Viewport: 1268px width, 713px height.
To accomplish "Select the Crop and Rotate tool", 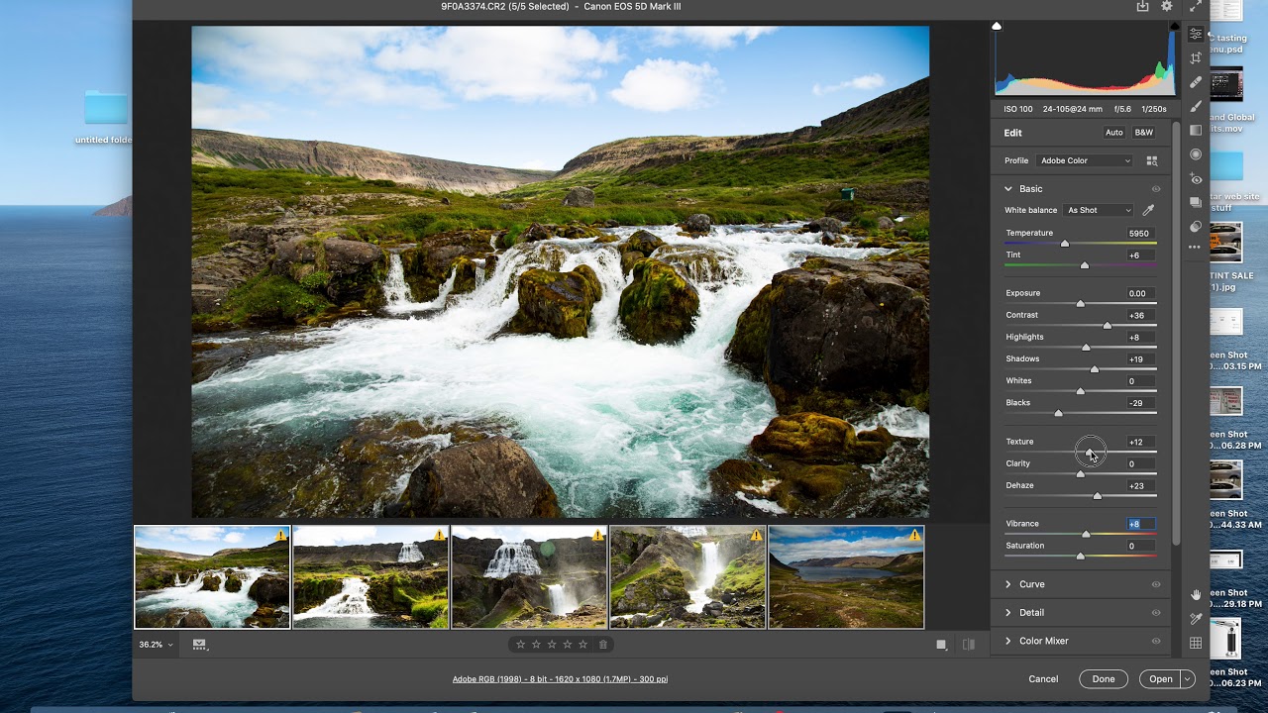I will coord(1196,58).
